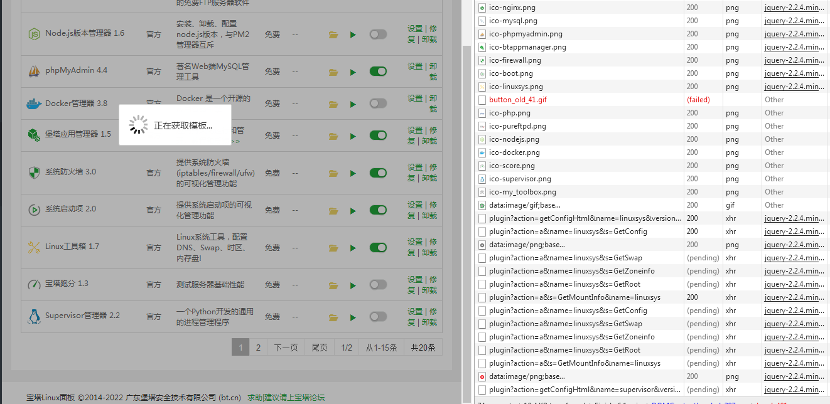Click green play icon in 系统防火墙 row
The height and width of the screenshot is (404, 830).
point(353,173)
